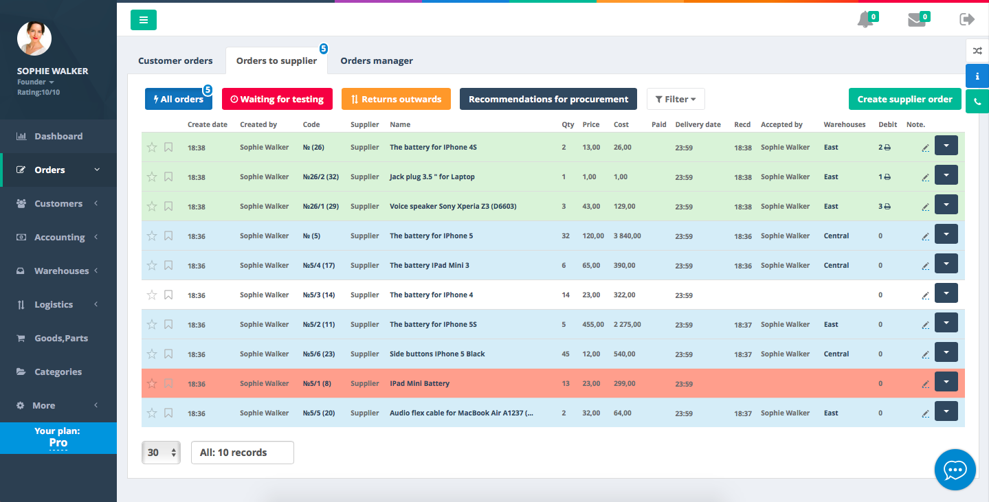Click the blue info side button

click(x=977, y=76)
